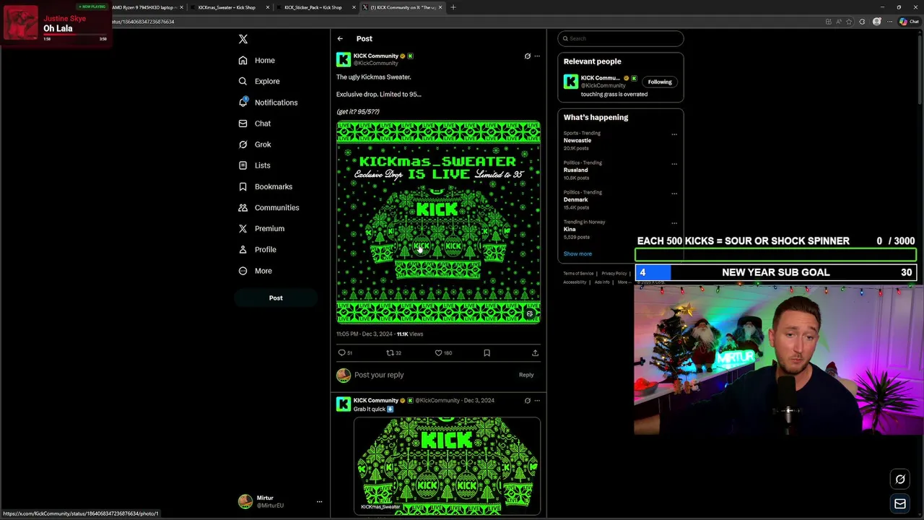The width and height of the screenshot is (924, 520).
Task: Click the @KickCommunity handle on main post
Action: pyautogui.click(x=375, y=64)
